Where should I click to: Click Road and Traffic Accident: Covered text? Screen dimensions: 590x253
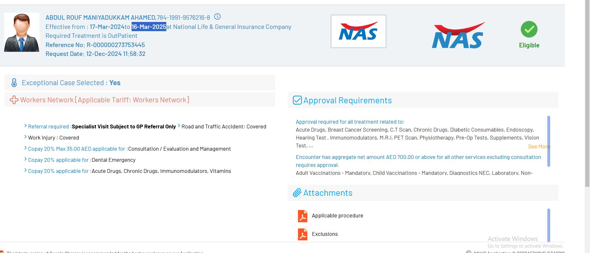pyautogui.click(x=224, y=126)
